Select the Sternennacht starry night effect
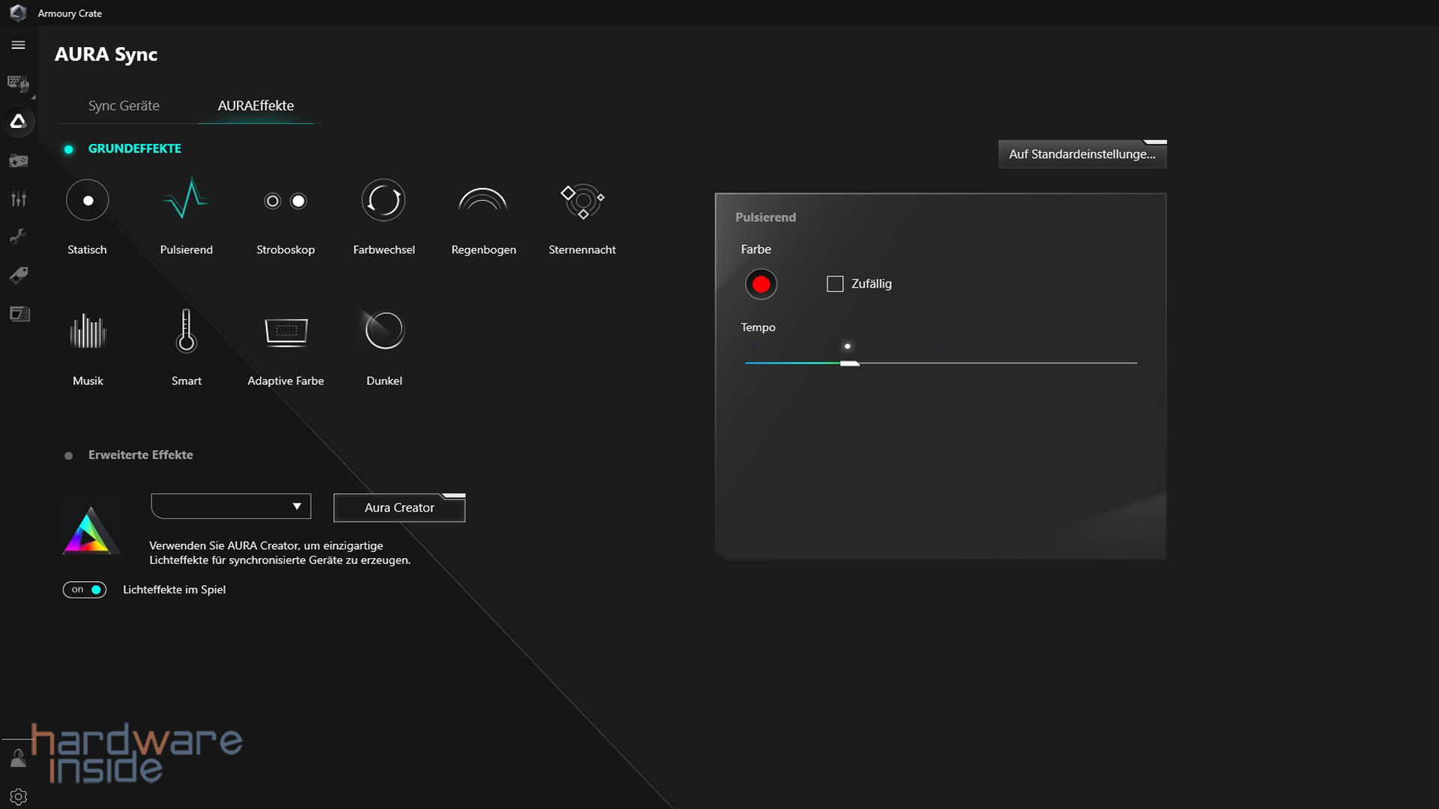The image size is (1439, 809). point(582,201)
